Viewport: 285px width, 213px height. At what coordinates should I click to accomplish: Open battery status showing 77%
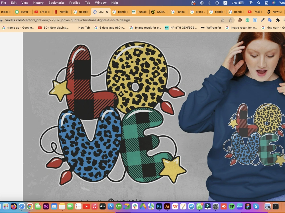point(238,3)
